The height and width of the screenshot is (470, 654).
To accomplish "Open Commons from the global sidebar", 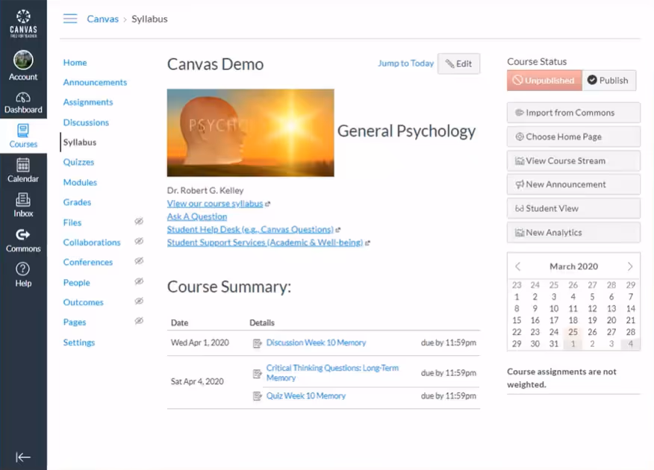I will pyautogui.click(x=23, y=240).
